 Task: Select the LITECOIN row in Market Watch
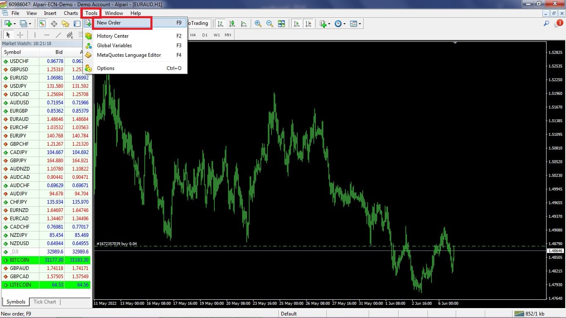point(46,285)
